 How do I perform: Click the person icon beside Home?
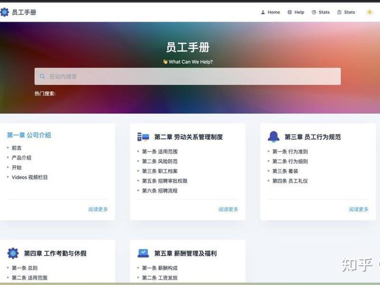[x=263, y=12]
